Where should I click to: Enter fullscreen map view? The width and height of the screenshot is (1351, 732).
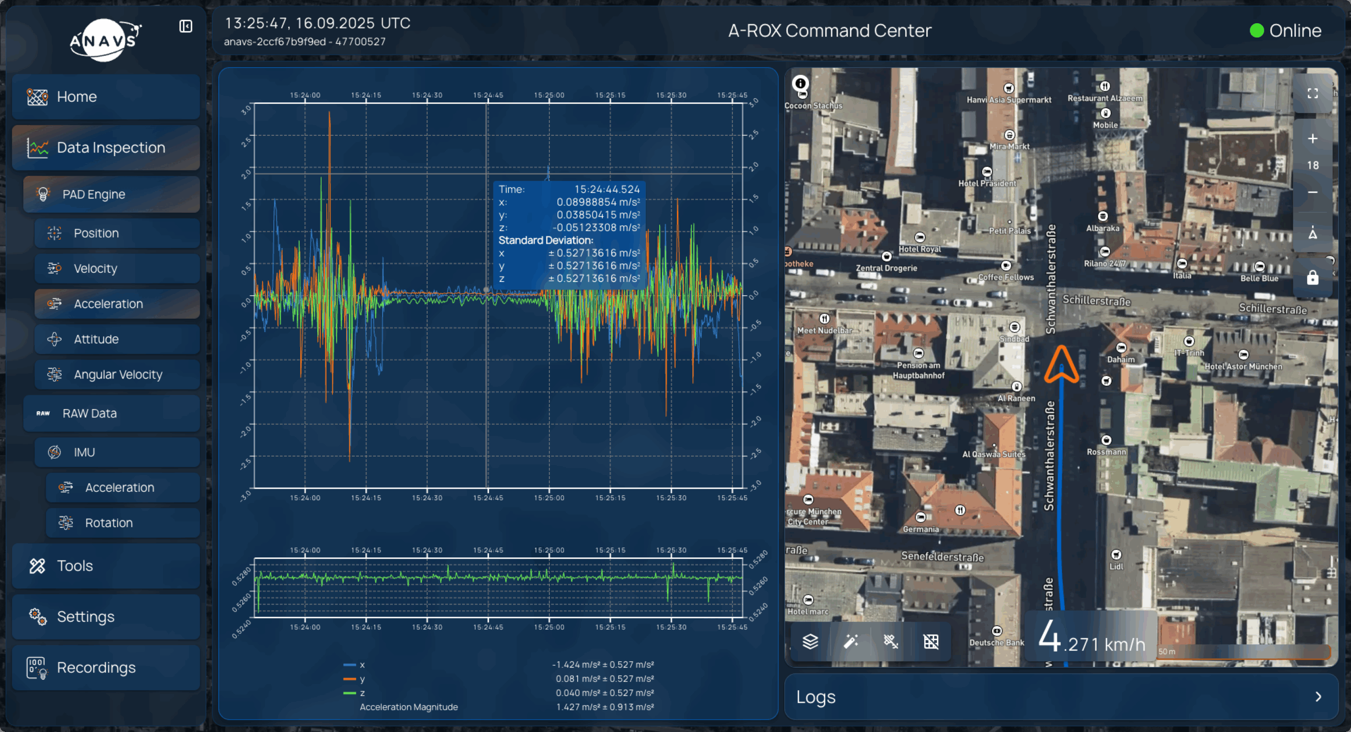tap(1312, 93)
